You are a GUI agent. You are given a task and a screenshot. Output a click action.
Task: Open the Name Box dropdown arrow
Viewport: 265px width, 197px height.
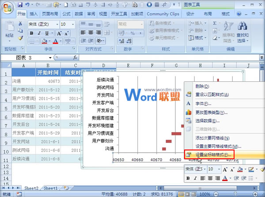pyautogui.click(x=50, y=58)
